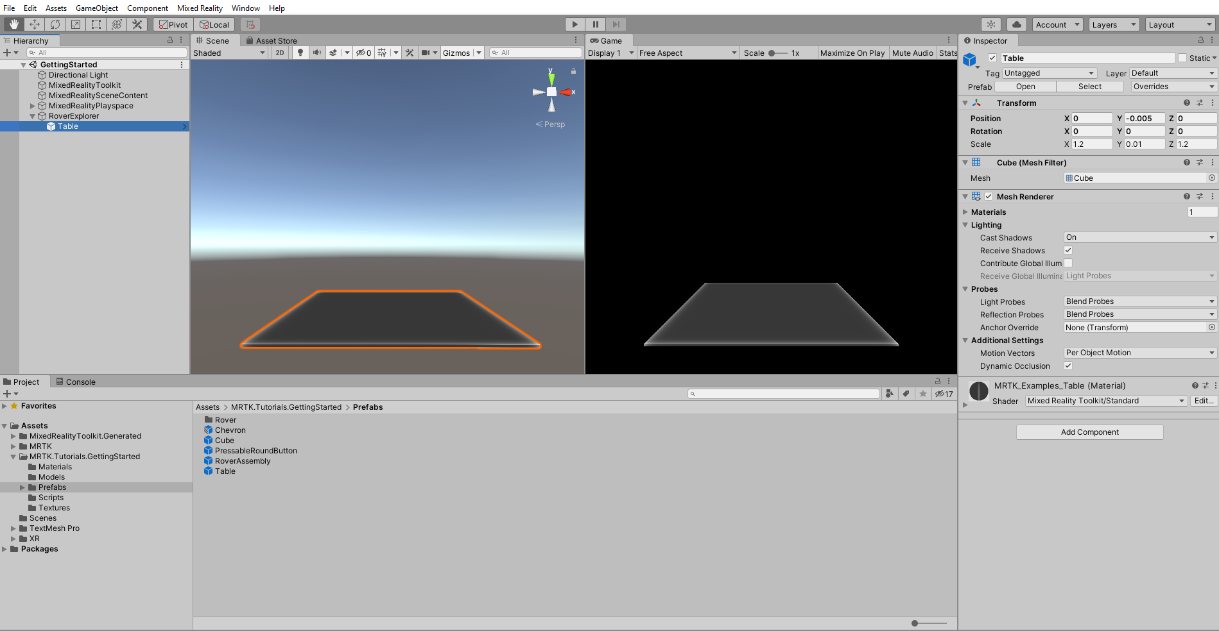
Task: Toggle favorites star in Project toolbar
Action: 923,394
